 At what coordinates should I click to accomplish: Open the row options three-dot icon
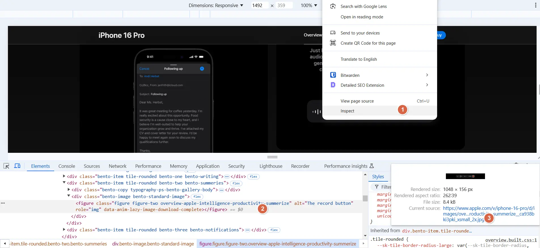click(3, 203)
